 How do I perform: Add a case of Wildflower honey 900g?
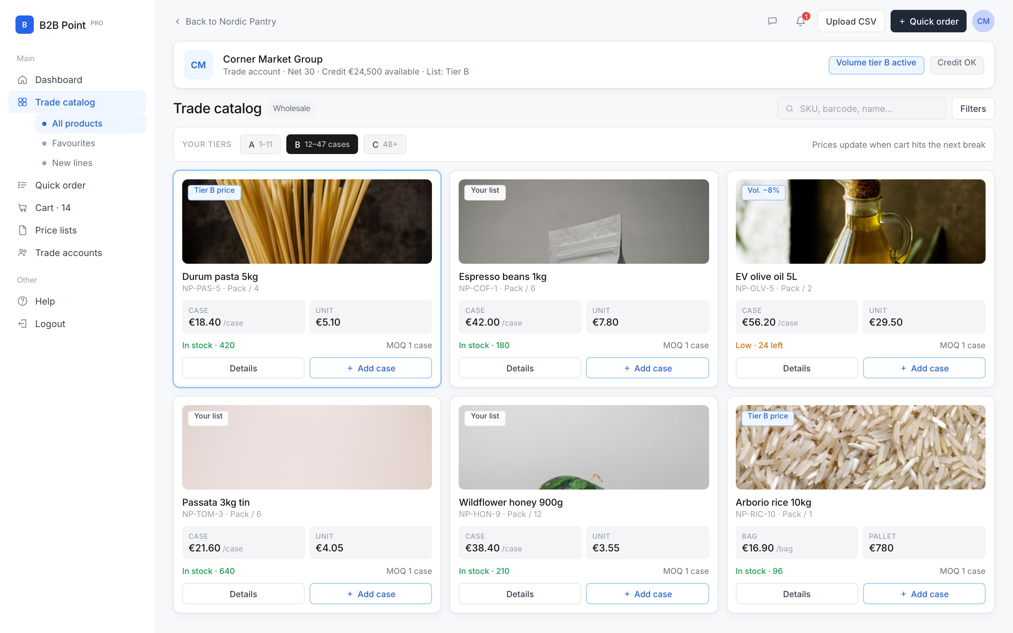click(x=647, y=594)
